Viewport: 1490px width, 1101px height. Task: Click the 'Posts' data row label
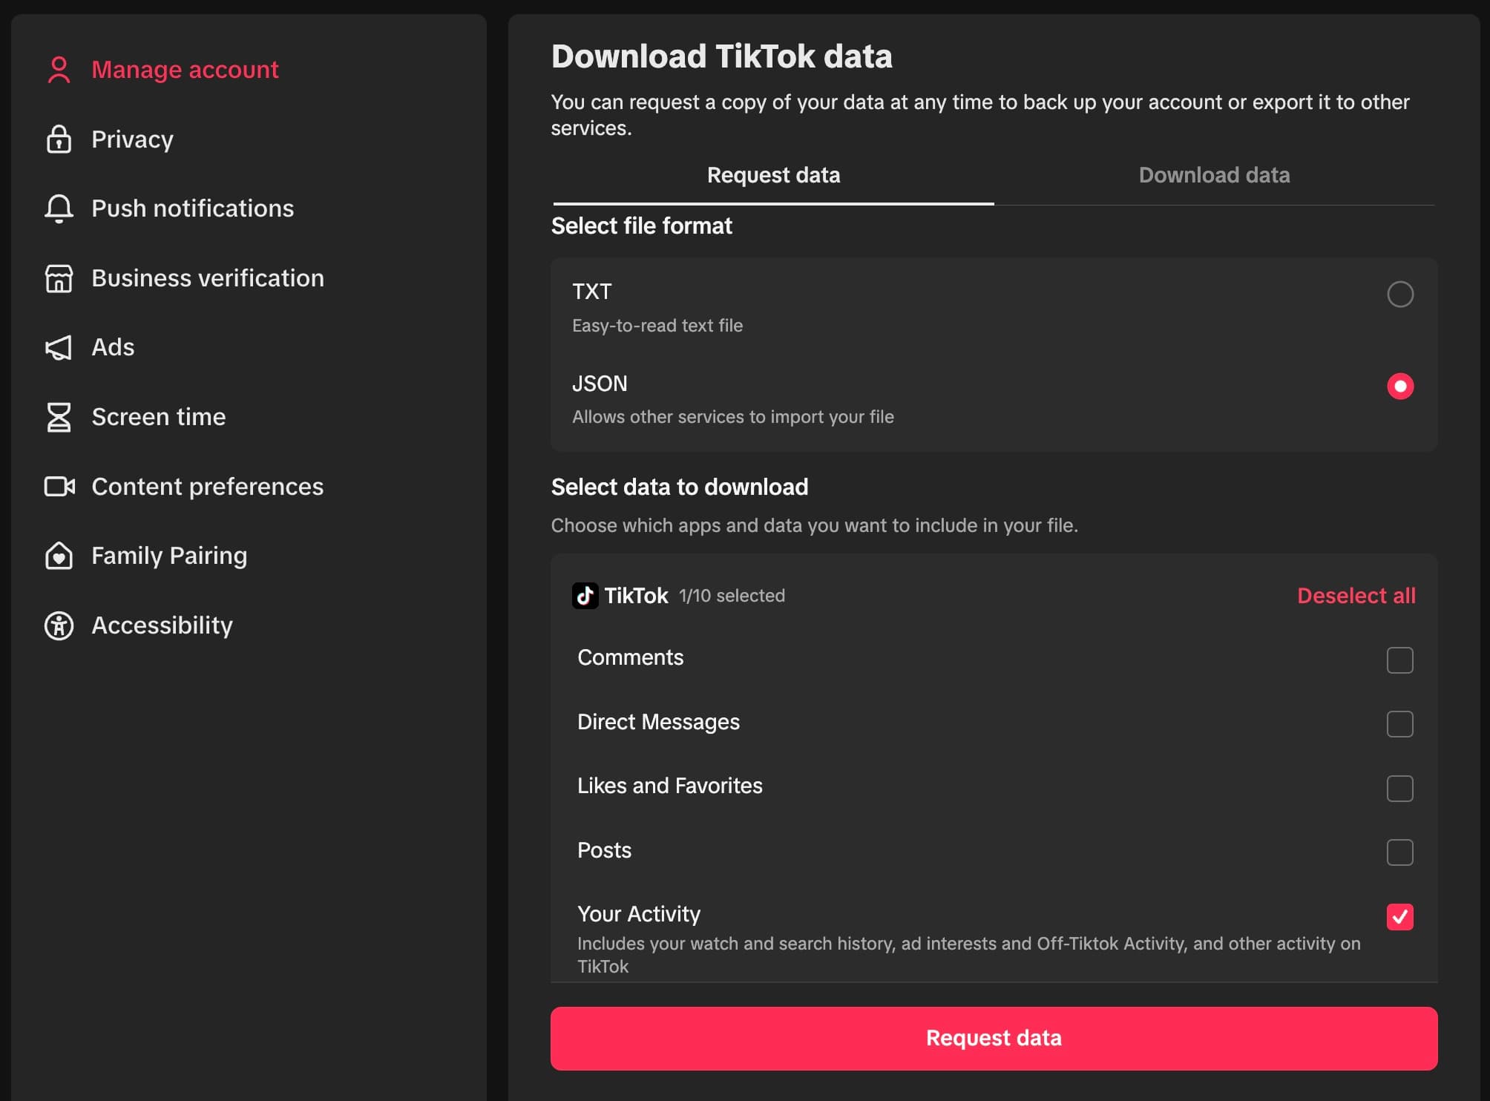click(x=604, y=850)
